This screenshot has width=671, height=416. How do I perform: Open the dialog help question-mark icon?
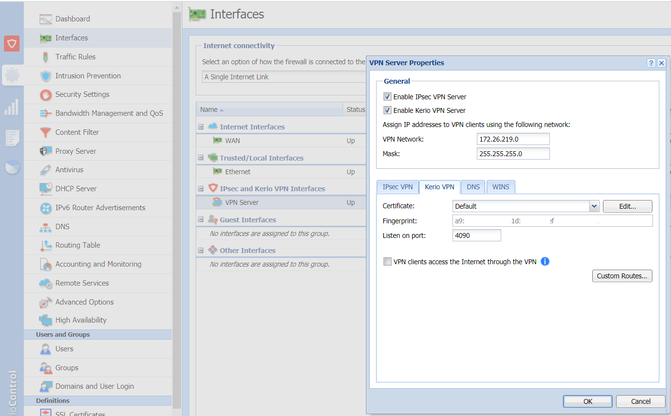pyautogui.click(x=651, y=63)
